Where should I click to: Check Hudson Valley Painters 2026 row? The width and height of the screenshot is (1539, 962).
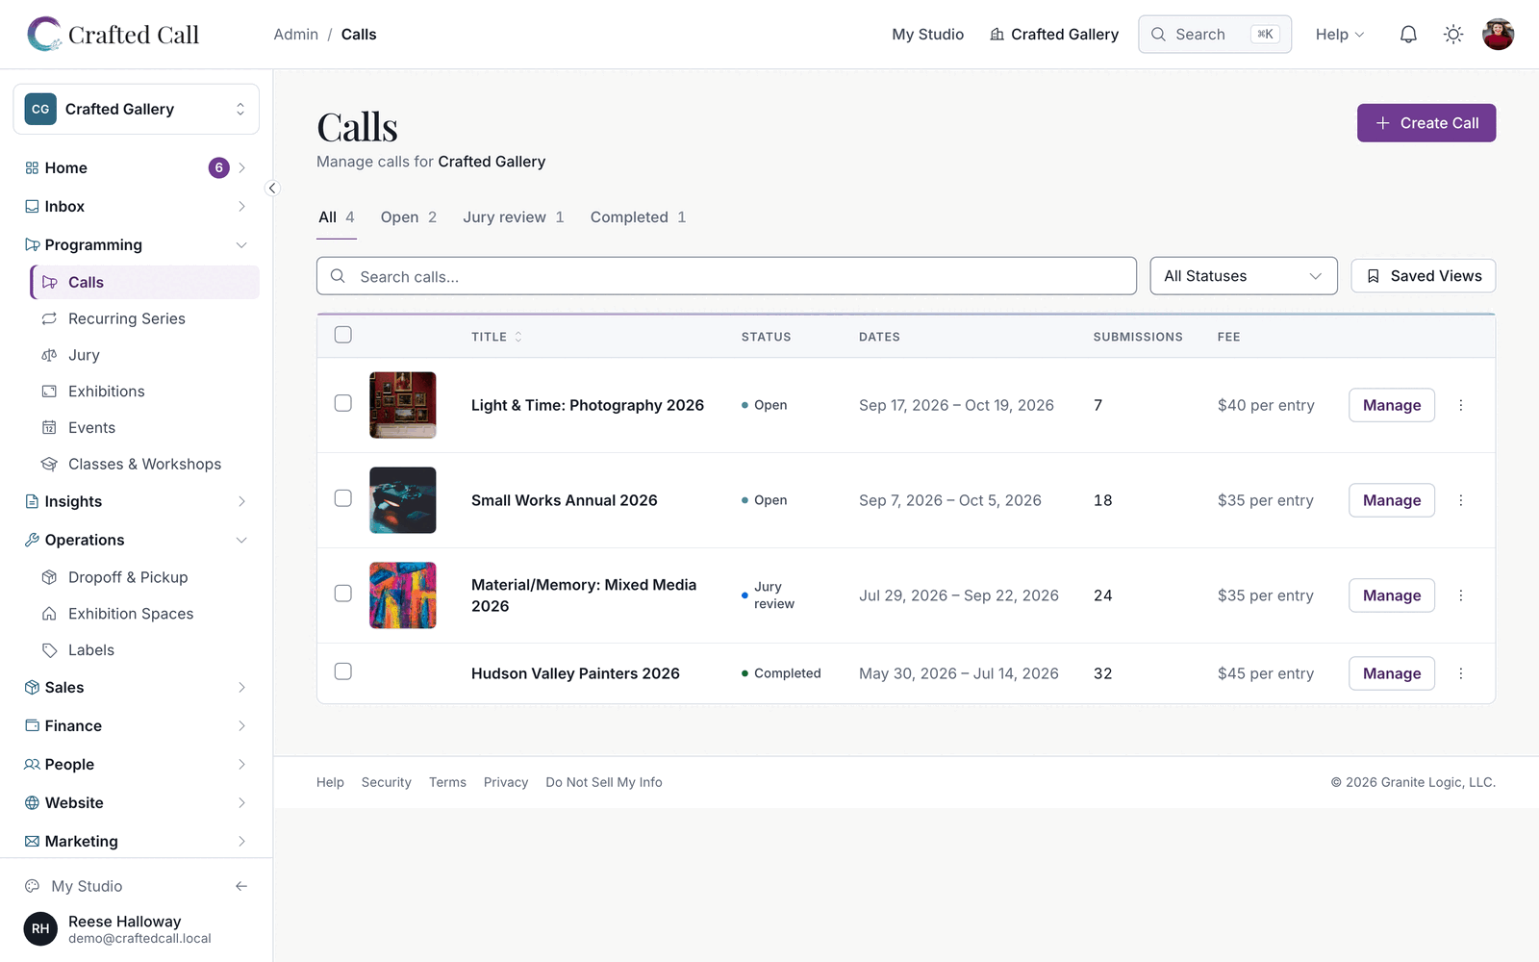[x=343, y=671]
